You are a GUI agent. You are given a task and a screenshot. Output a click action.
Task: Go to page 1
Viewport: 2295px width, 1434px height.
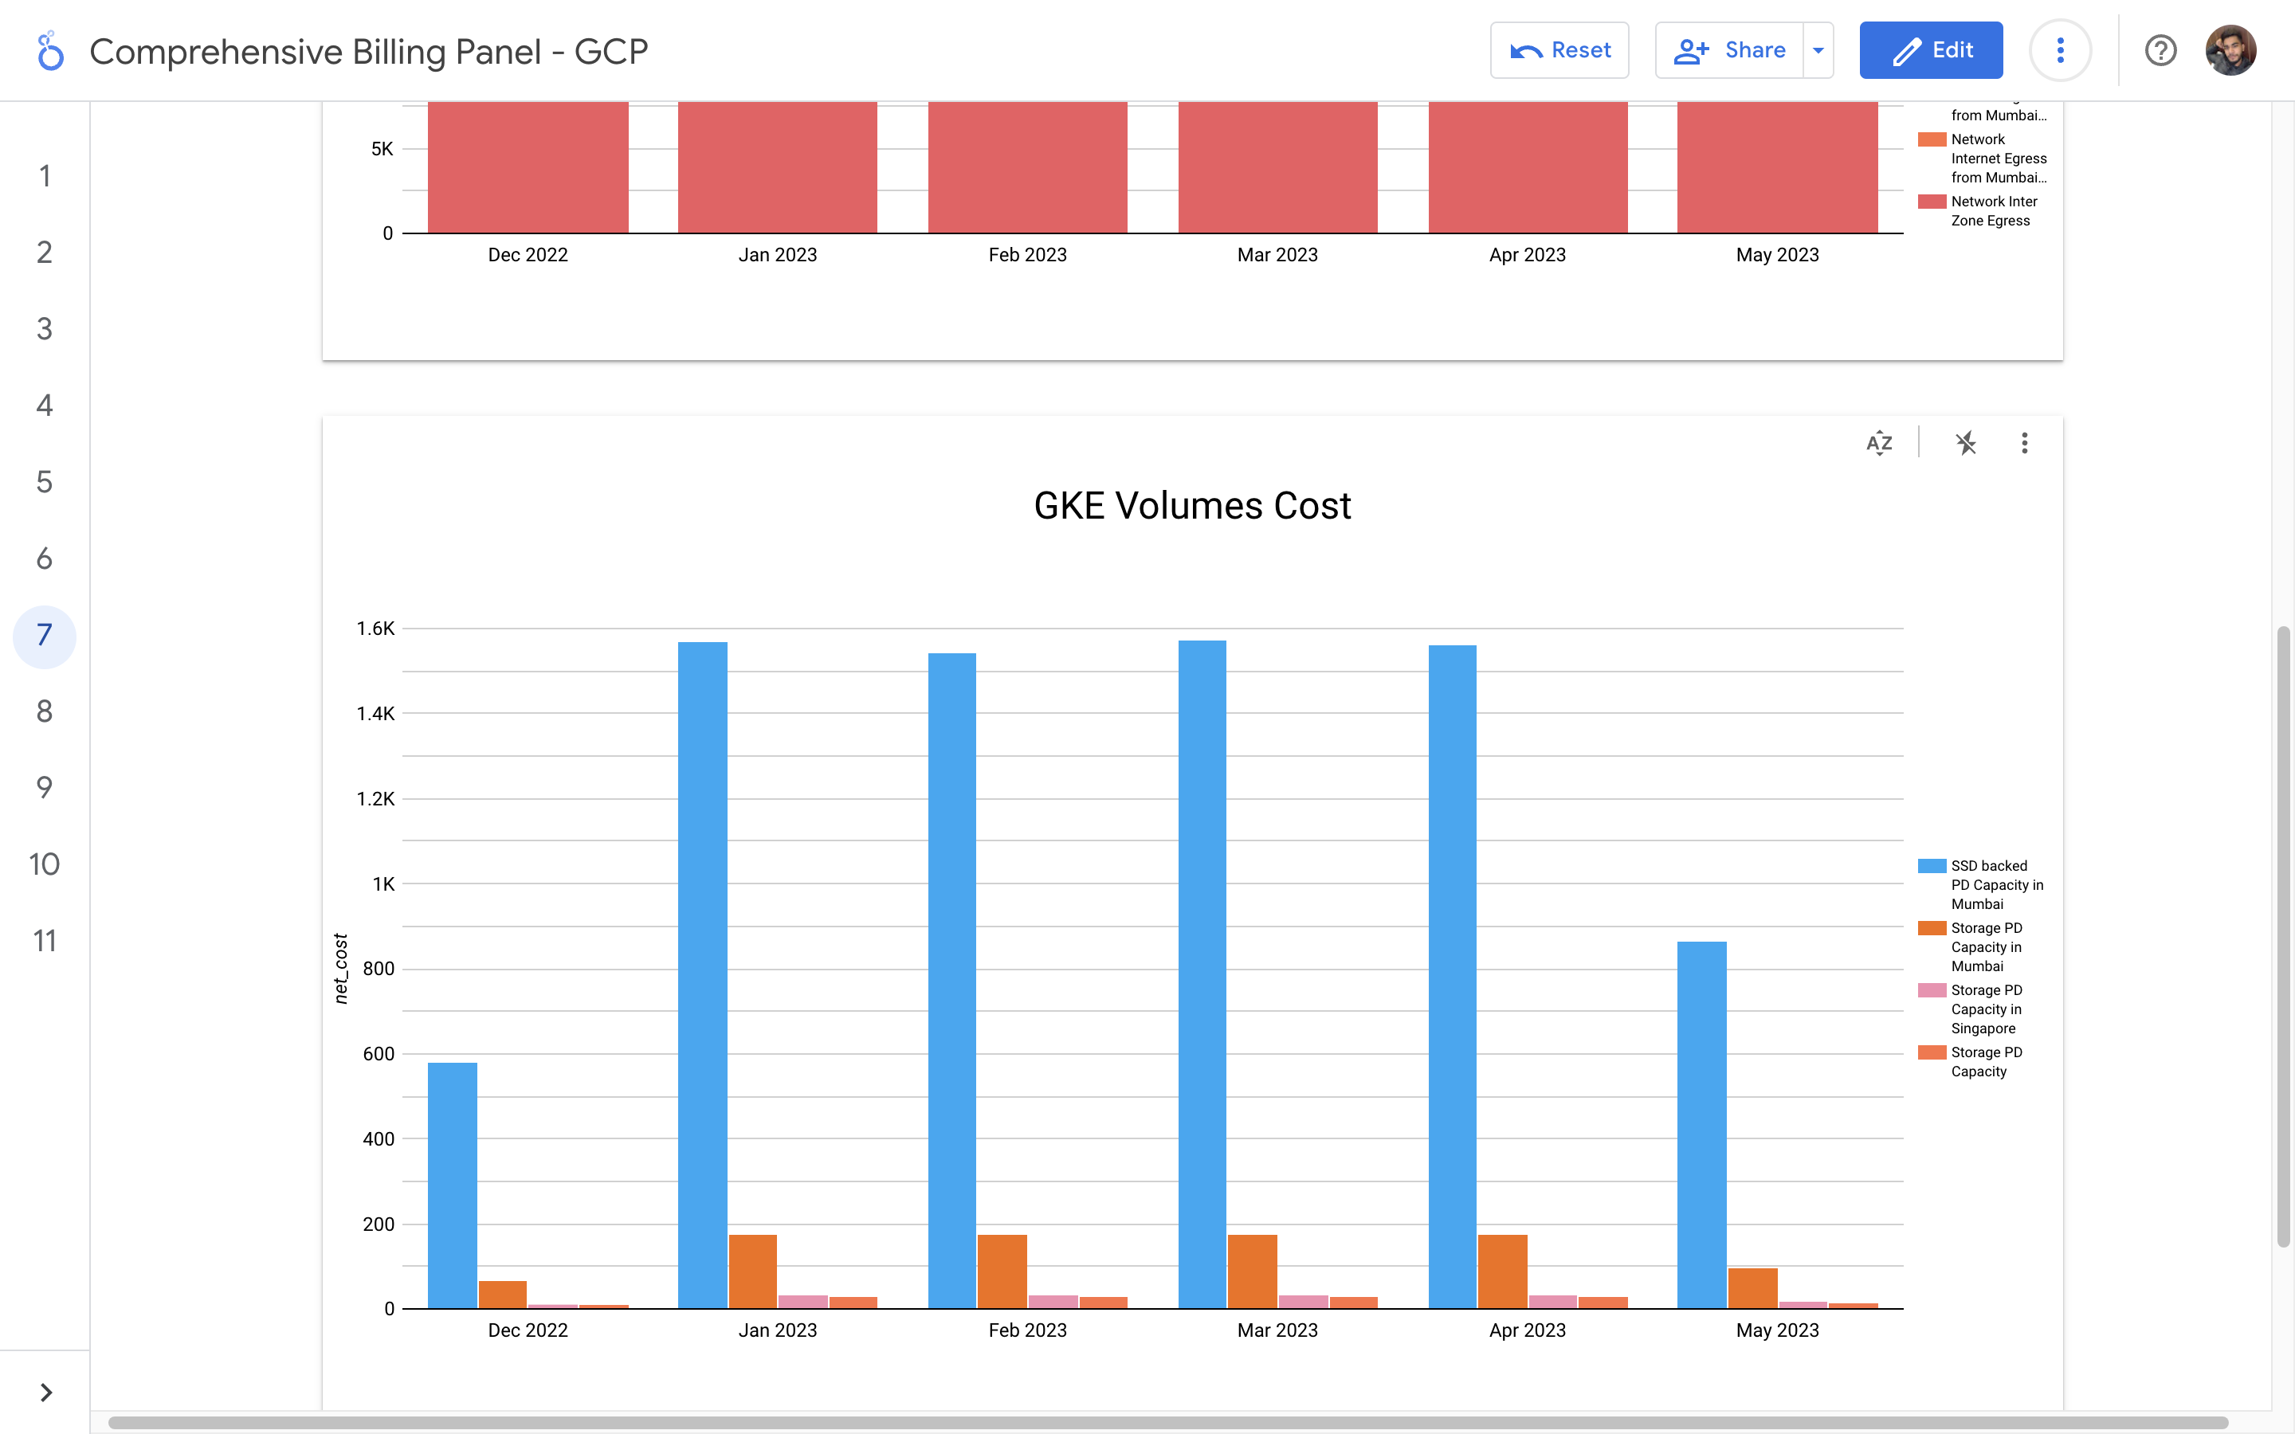[45, 176]
